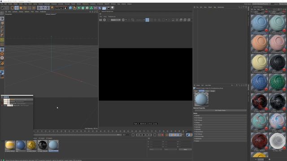Select the Scale tool
The width and height of the screenshot is (287, 161).
[x=21, y=8]
